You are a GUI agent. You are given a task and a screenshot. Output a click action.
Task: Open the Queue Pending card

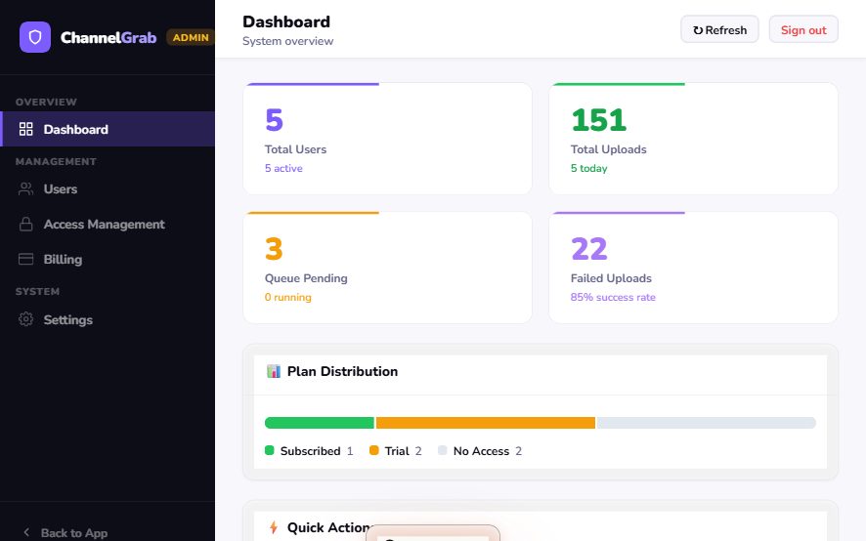387,268
